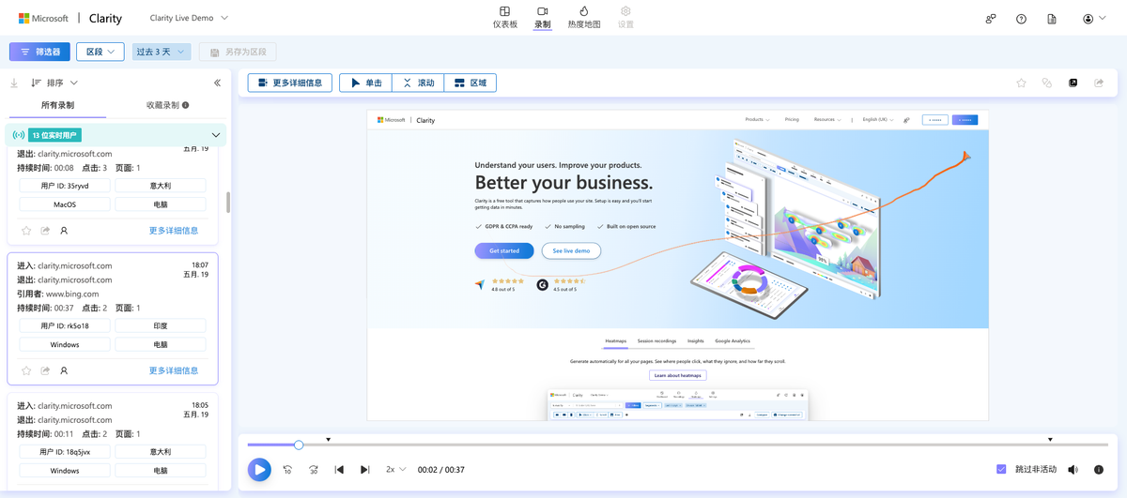Viewport: 1127px width, 498px height.
Task: Toggle the 滚动 scroll overlay button
Action: coord(418,83)
